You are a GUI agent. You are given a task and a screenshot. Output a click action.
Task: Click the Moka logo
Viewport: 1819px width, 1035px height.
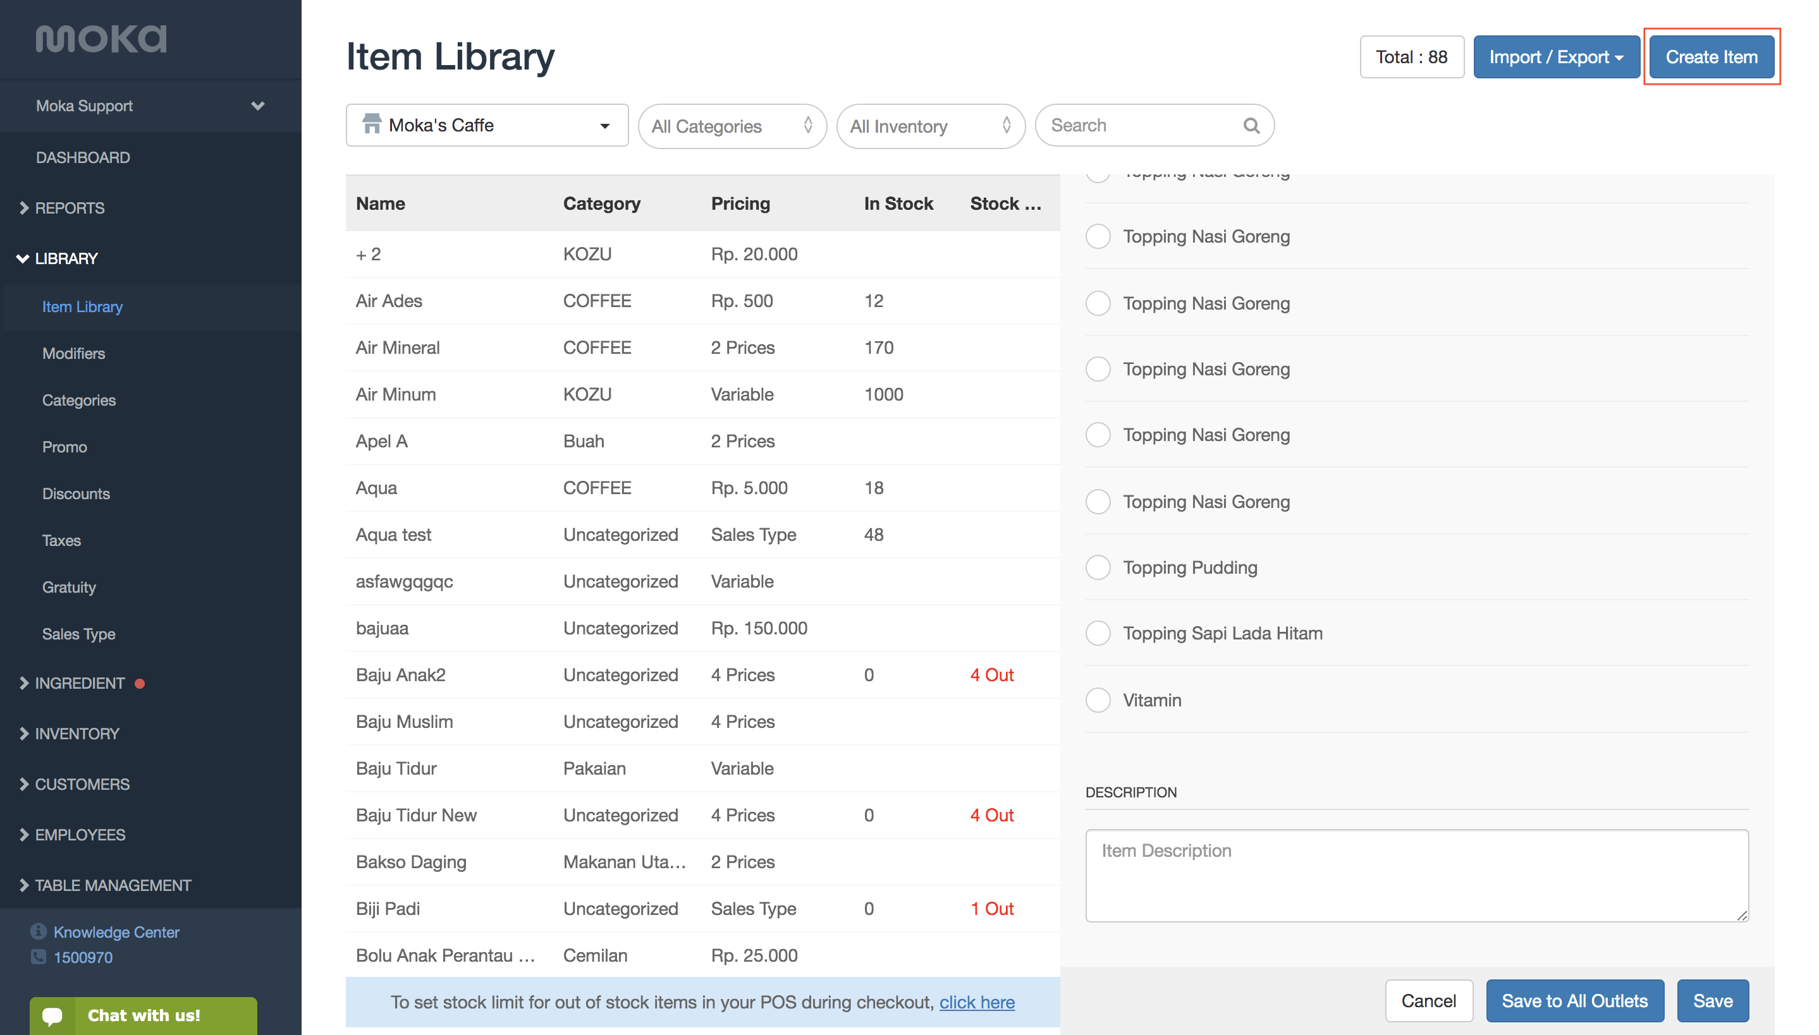coord(101,39)
